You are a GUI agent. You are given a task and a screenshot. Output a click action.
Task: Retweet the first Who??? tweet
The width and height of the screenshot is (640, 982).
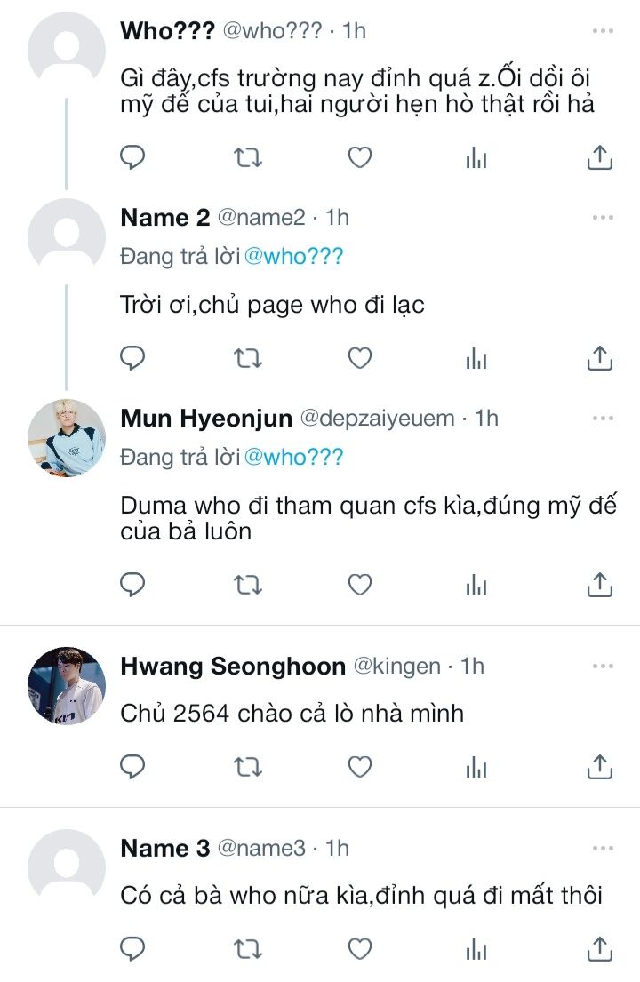pos(246,158)
